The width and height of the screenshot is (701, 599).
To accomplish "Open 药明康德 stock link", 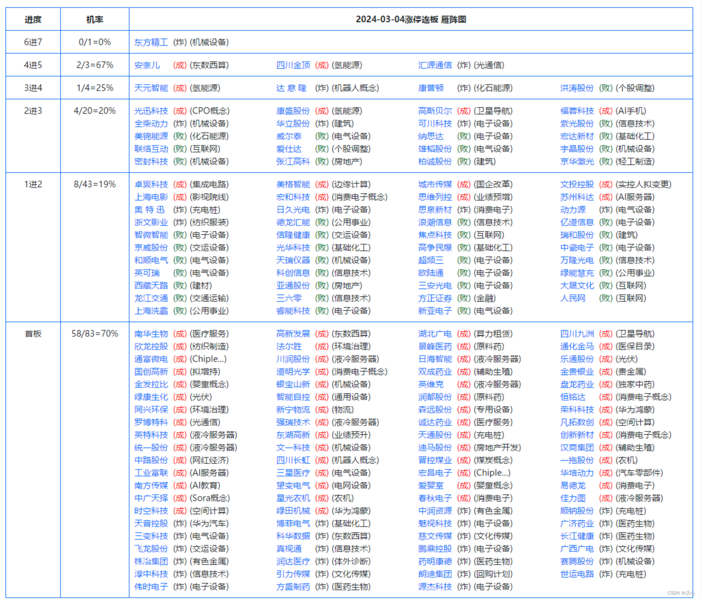I will (x=435, y=561).
